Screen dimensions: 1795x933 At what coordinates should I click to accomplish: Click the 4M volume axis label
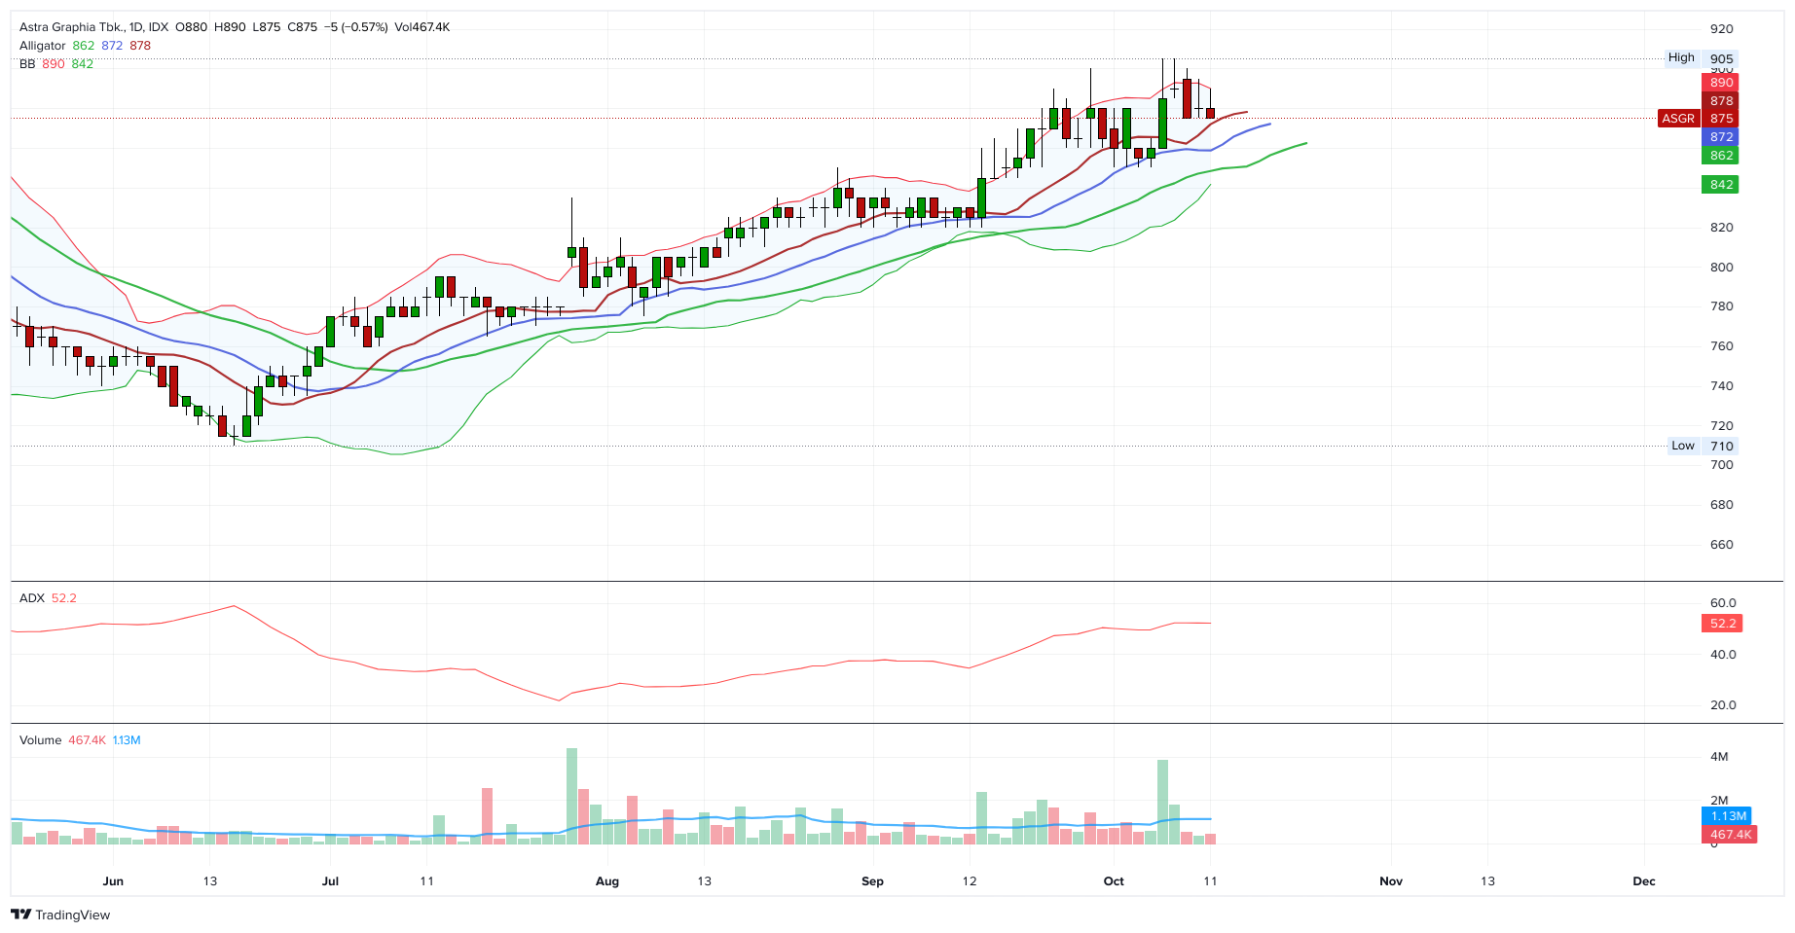[1719, 757]
